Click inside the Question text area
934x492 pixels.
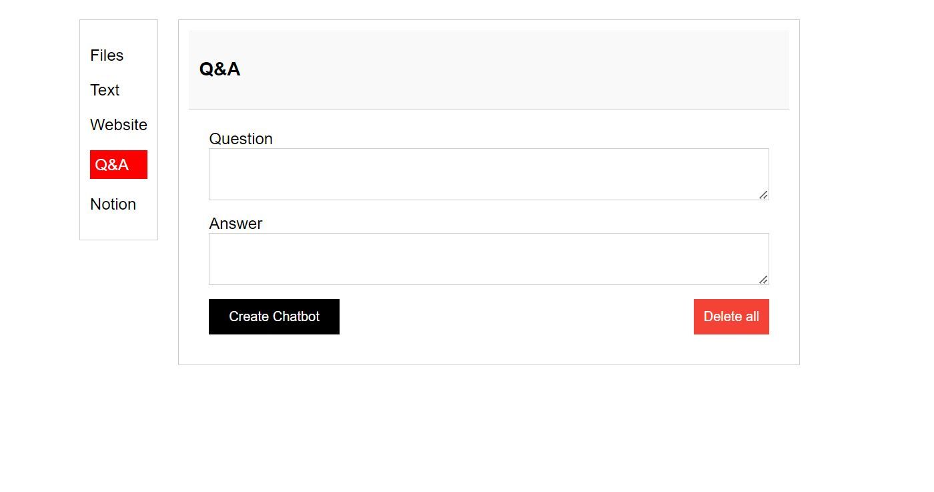click(489, 174)
